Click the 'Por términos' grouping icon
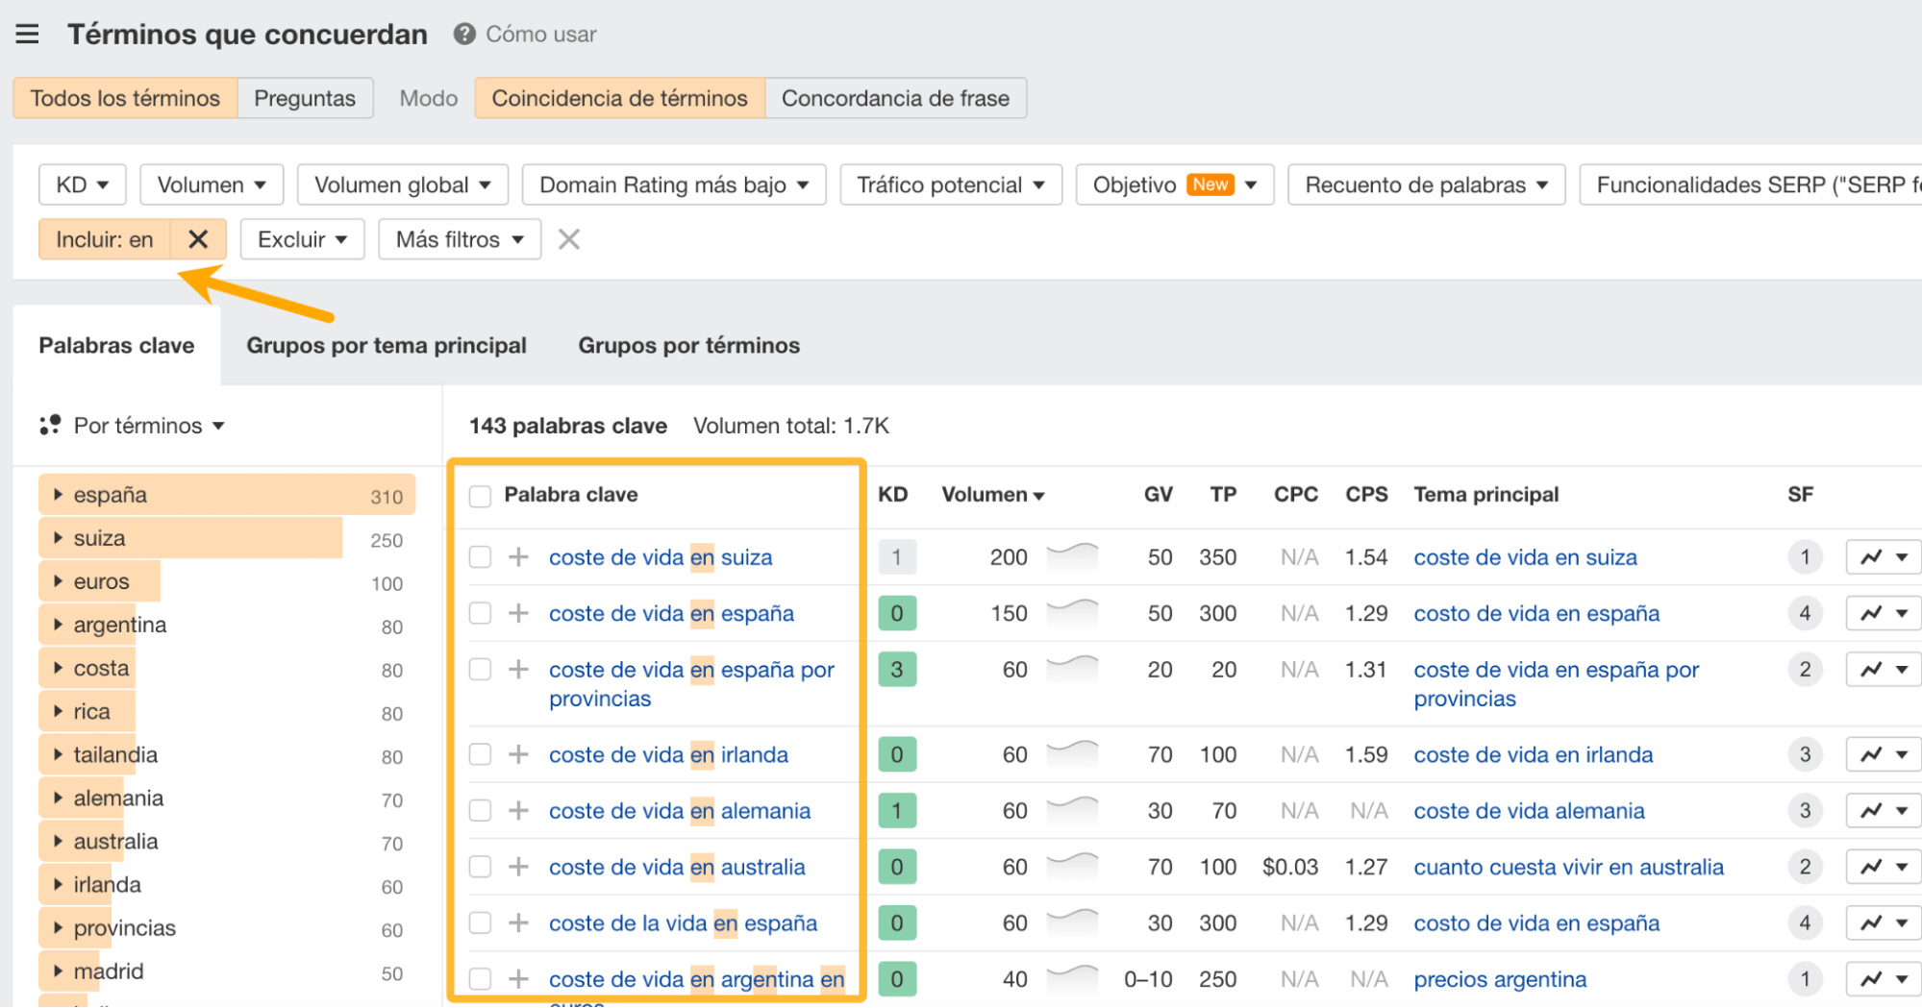This screenshot has height=1008, width=1922. pyautogui.click(x=50, y=425)
